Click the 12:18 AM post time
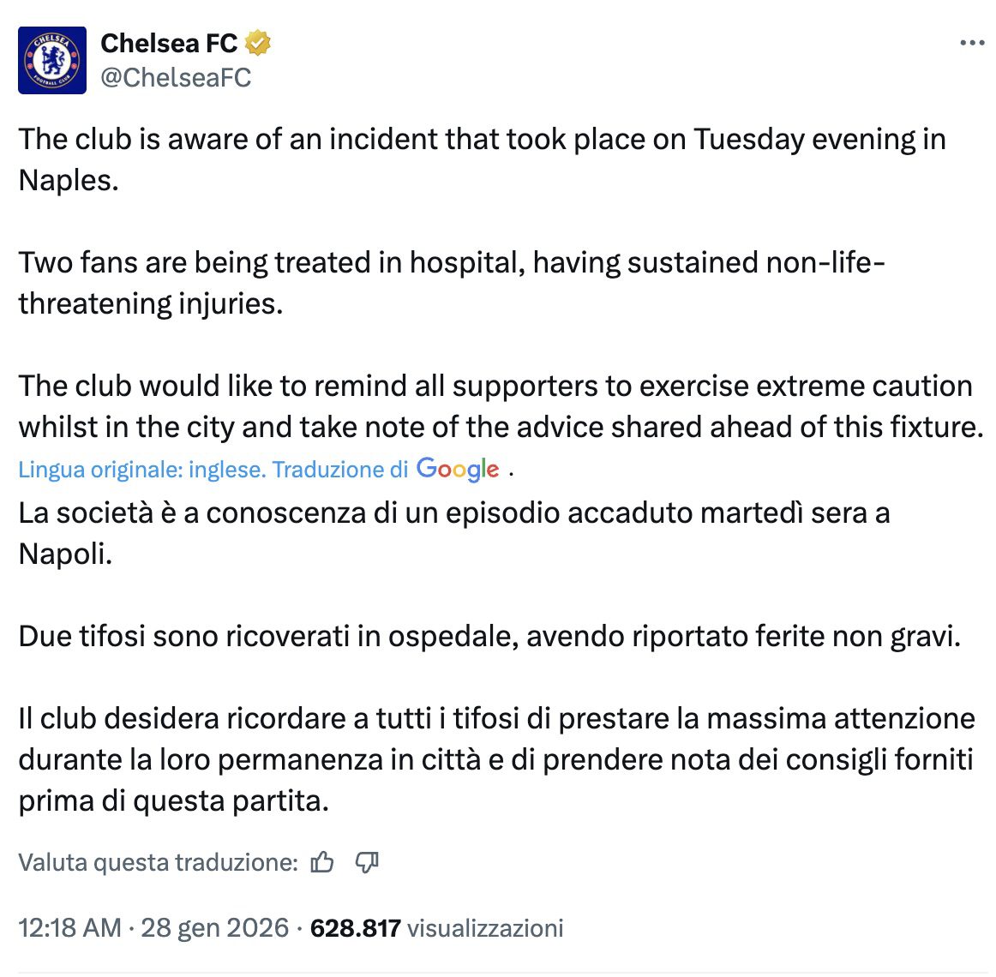 coord(69,928)
